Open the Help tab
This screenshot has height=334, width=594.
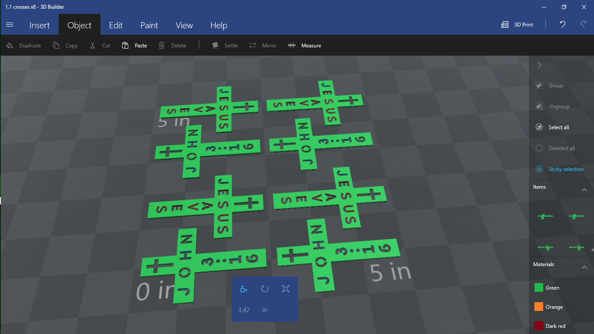coord(219,25)
